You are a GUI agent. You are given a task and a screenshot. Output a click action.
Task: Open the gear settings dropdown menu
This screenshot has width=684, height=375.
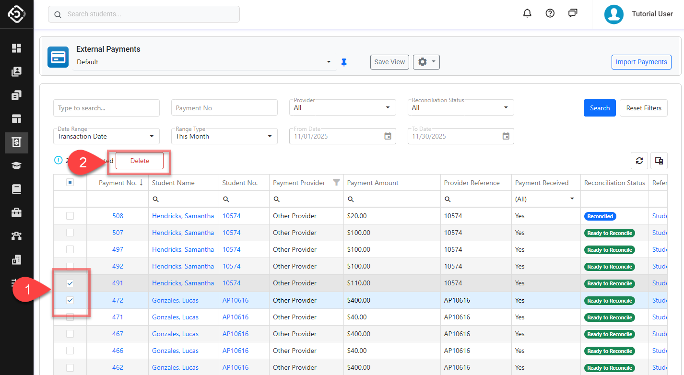(426, 62)
